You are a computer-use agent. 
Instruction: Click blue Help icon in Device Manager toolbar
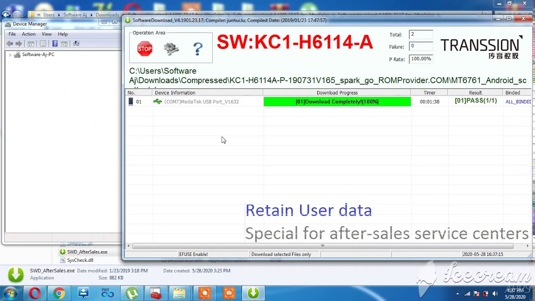tap(55, 43)
